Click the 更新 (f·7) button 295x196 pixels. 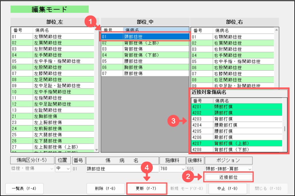click(147, 188)
